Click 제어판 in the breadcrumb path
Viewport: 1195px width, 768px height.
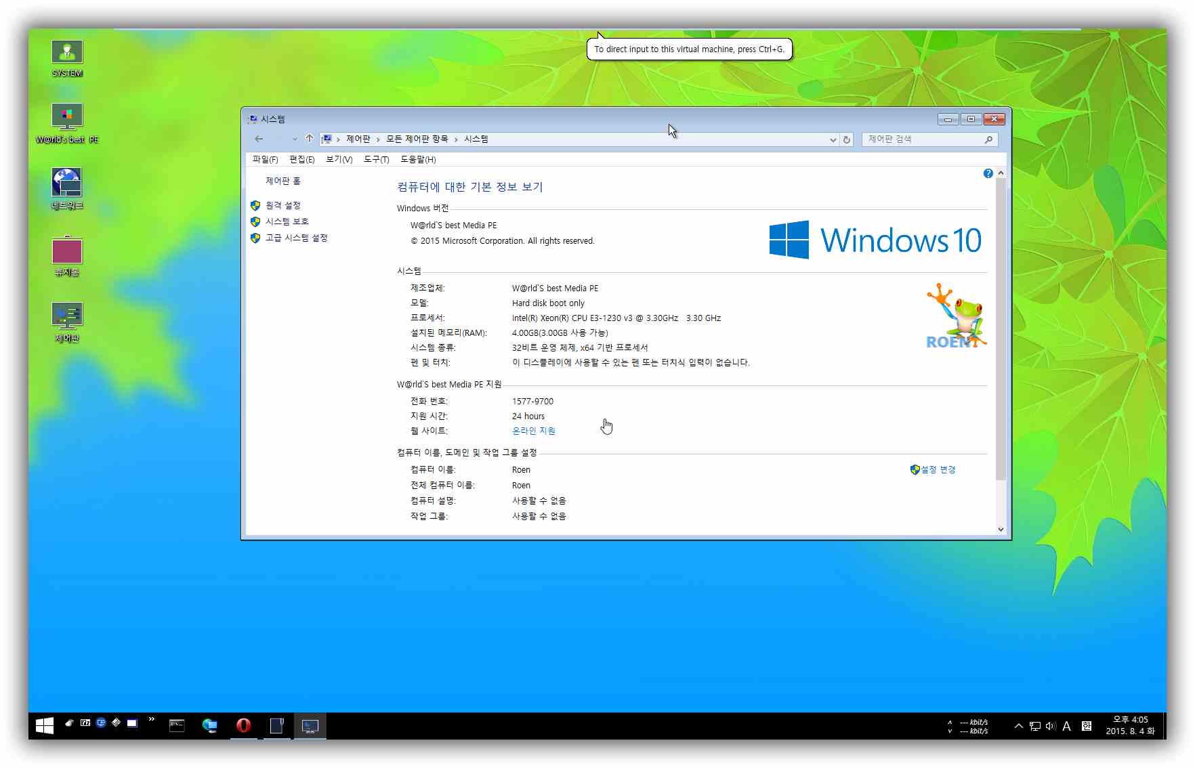[358, 139]
